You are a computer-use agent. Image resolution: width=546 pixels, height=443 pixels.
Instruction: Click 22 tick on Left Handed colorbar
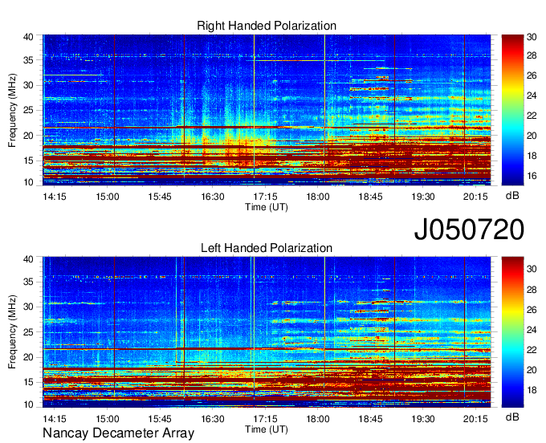[x=532, y=350]
